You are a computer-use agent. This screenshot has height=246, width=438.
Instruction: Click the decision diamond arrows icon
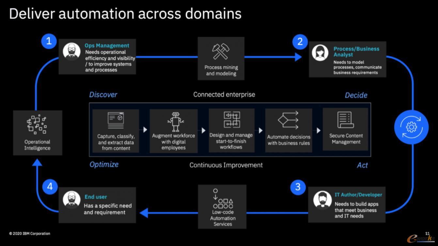pyautogui.click(x=288, y=120)
